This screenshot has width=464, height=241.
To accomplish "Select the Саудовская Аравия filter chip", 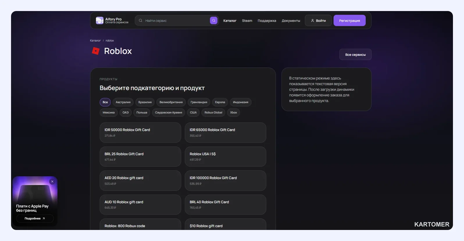I will 169,113.
